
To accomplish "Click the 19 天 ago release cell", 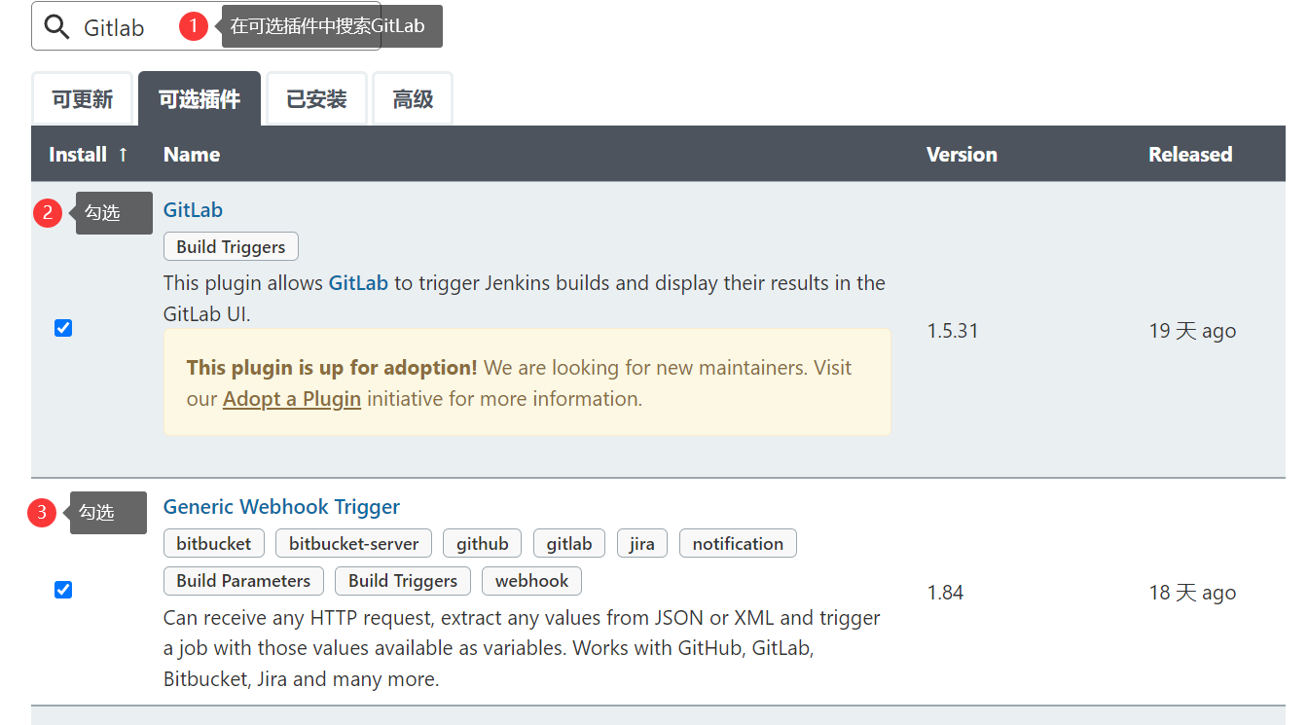I will point(1192,331).
